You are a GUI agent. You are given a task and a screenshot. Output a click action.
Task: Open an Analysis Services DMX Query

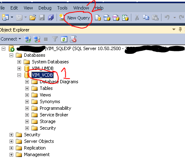pos(116,17)
